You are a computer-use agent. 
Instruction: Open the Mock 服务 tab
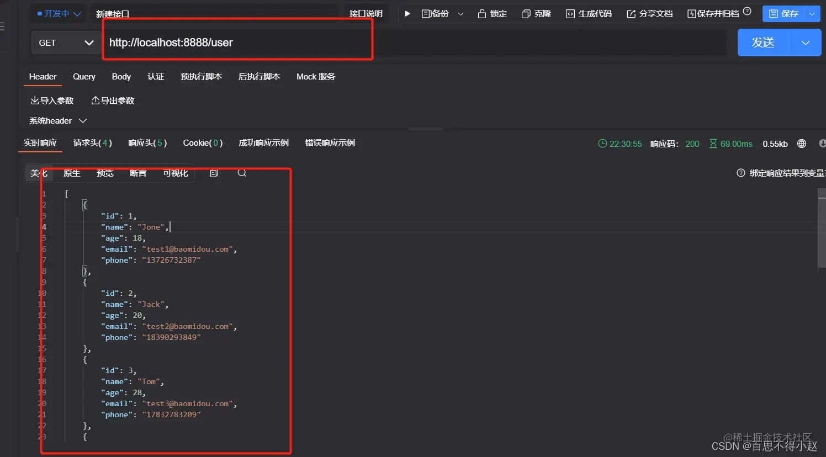316,77
